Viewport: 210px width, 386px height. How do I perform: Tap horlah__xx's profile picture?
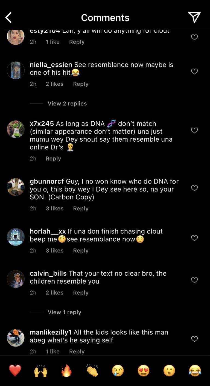click(16, 237)
